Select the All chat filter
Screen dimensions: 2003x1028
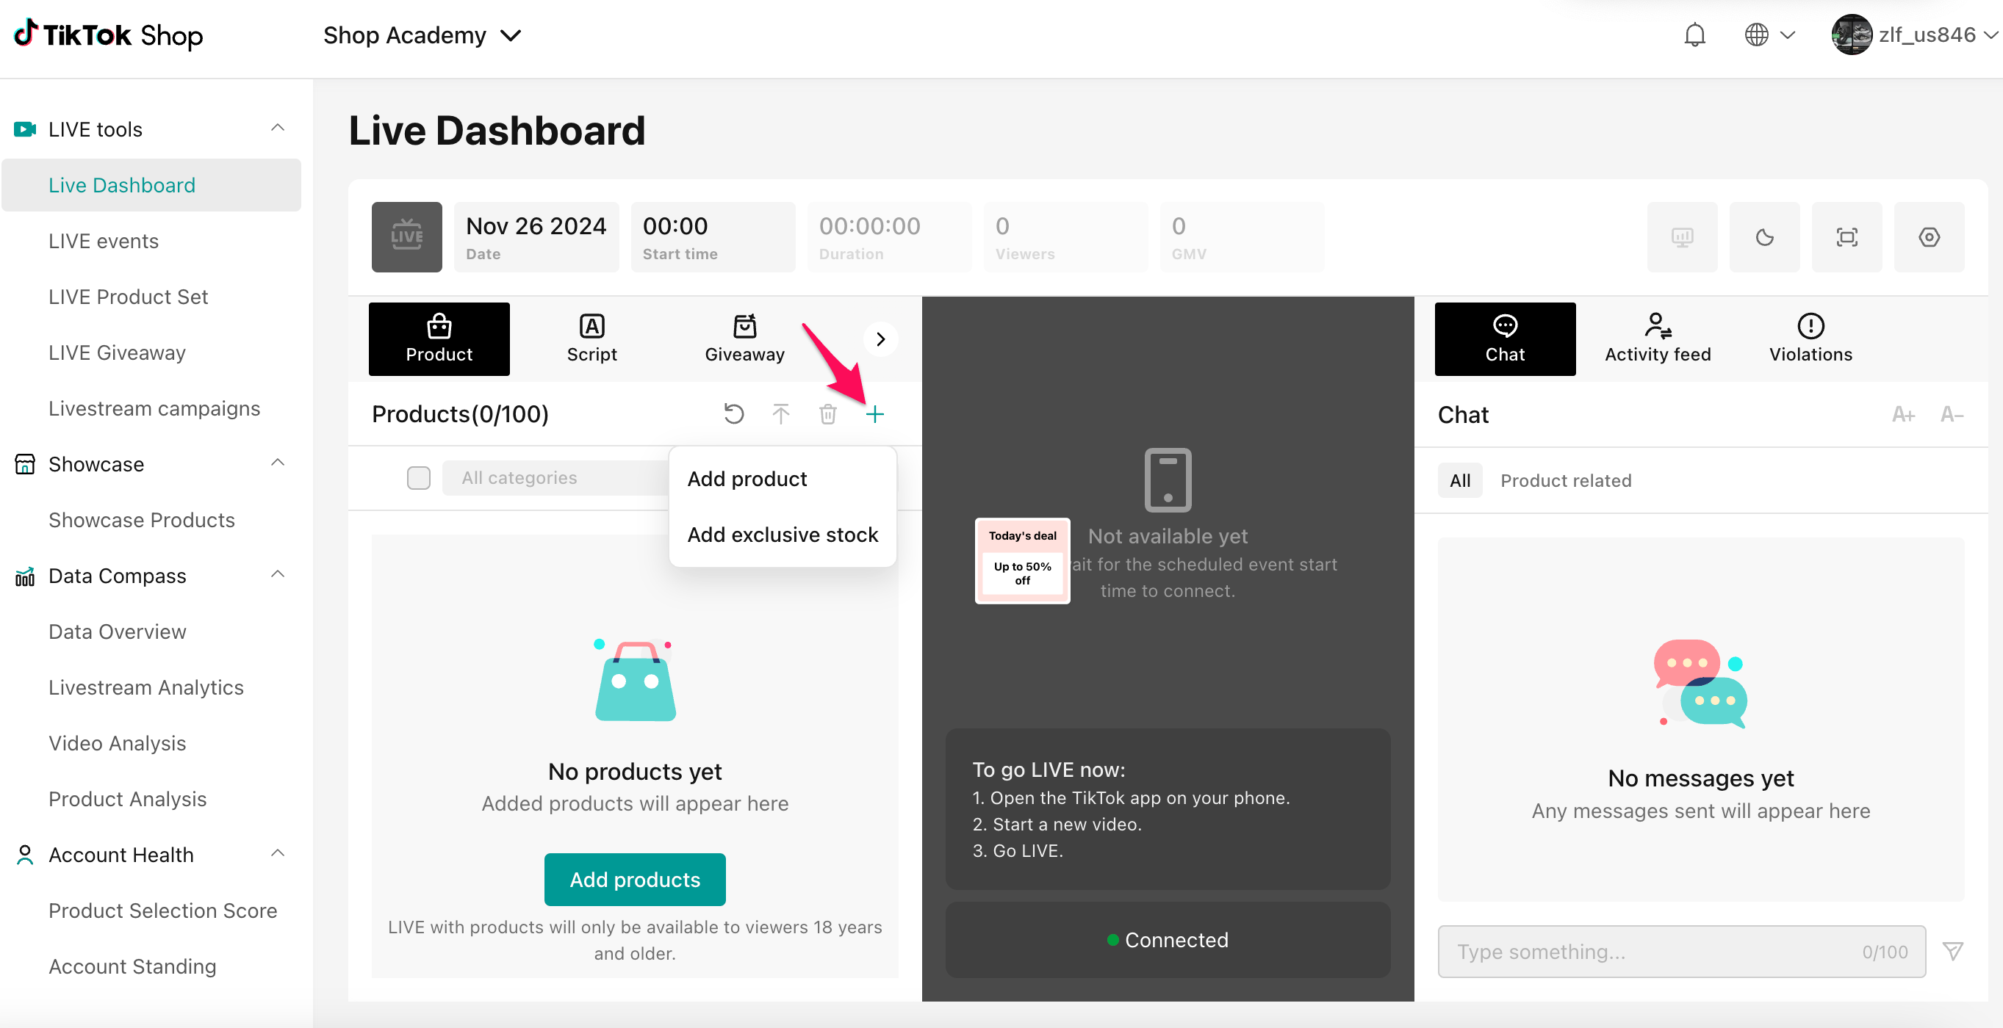click(1459, 480)
